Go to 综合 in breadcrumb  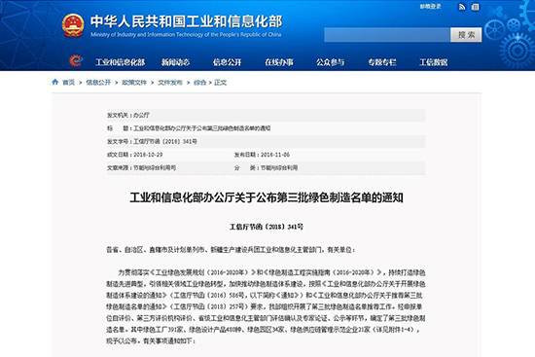200,83
